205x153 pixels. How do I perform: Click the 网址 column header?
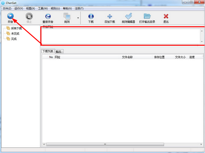[x=87, y=57]
